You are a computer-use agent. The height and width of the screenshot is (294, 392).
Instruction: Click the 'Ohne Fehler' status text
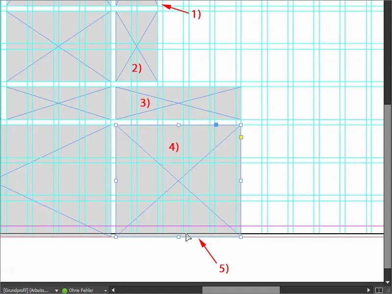point(81,291)
